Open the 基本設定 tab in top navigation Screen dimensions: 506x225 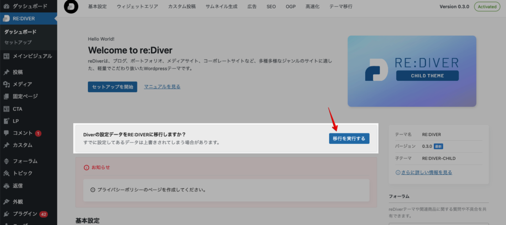pyautogui.click(x=97, y=6)
